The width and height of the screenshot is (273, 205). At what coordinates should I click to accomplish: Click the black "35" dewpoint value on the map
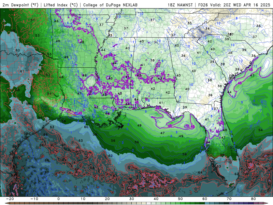coord(190,23)
